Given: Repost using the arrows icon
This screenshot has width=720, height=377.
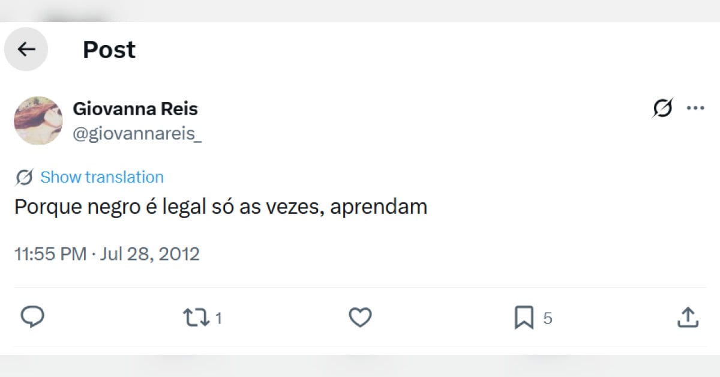Looking at the screenshot, I should [x=196, y=318].
